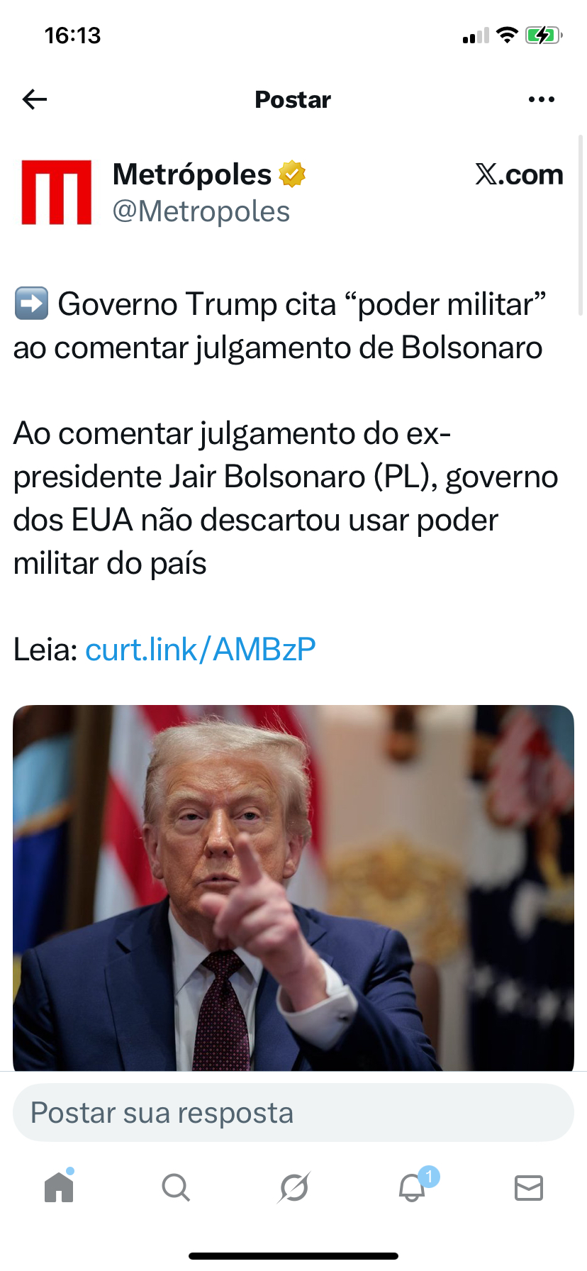This screenshot has height=1271, width=587.
Task: Open the Trump photo attached to the post
Action: 293,888
